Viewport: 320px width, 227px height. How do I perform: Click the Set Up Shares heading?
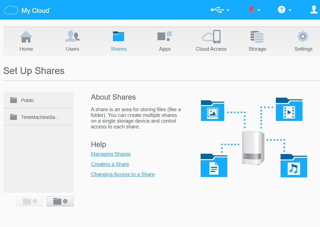click(34, 71)
